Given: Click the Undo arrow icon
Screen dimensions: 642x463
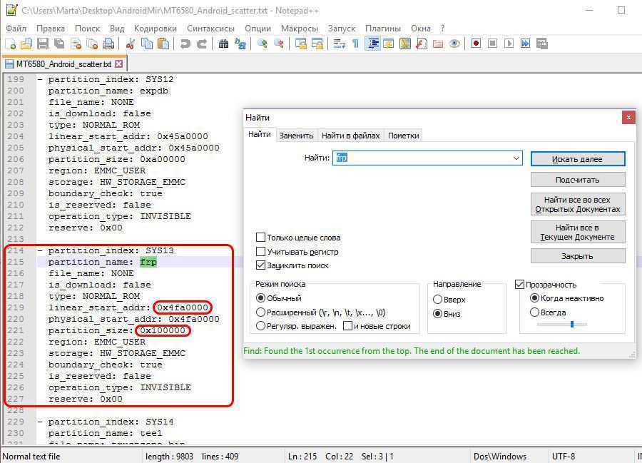Looking at the screenshot, I should click(185, 44).
